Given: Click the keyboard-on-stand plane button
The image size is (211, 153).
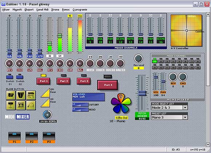Looking at the screenshot, I should point(31,95).
